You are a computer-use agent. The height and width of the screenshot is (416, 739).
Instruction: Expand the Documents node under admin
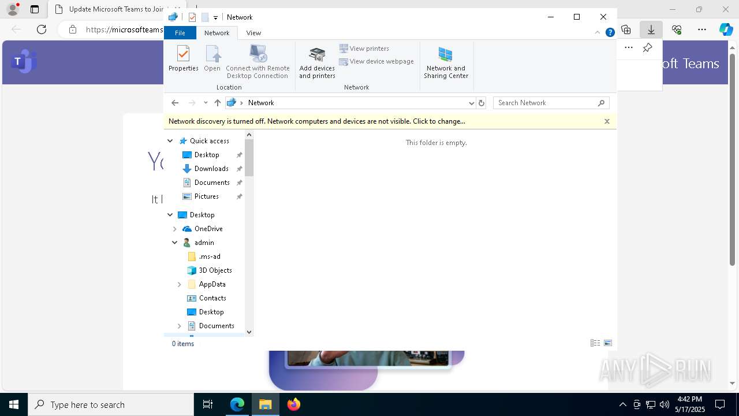180,326
